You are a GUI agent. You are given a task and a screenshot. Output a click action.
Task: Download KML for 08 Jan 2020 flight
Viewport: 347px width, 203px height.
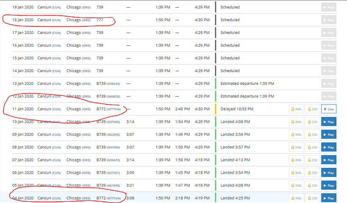(x=296, y=147)
